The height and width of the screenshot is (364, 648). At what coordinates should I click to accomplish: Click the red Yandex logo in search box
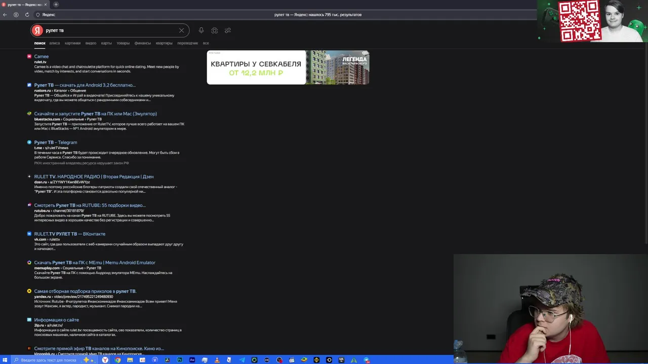37,30
